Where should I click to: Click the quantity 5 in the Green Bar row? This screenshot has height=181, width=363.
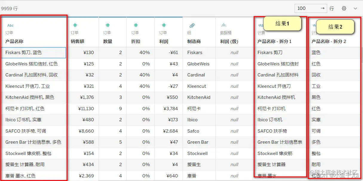120,142
